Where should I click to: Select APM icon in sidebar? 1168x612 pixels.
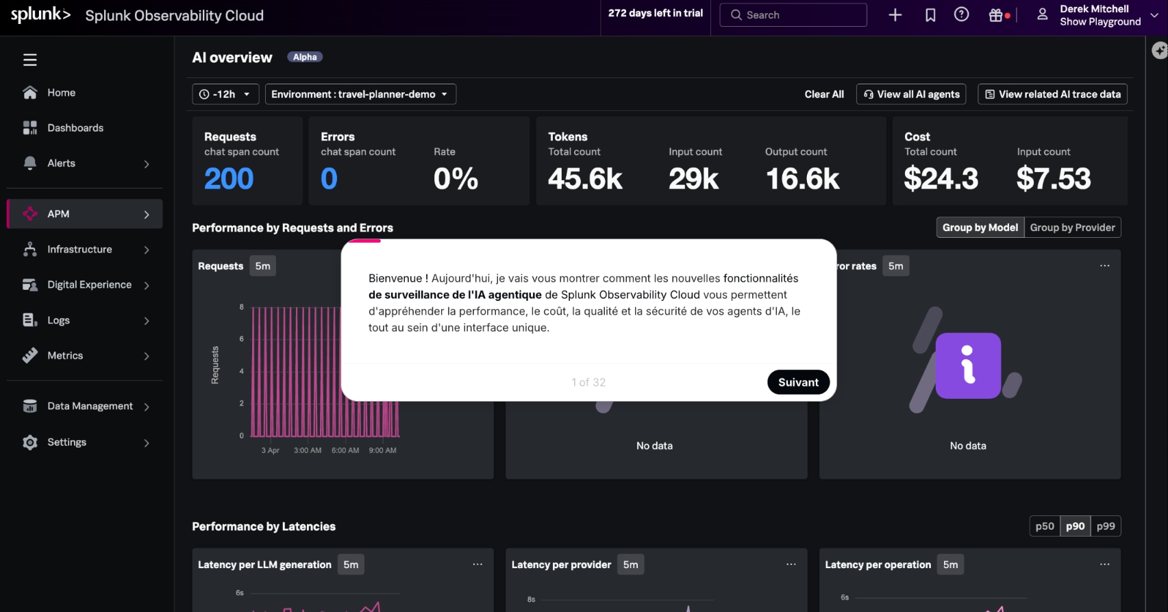click(x=30, y=214)
